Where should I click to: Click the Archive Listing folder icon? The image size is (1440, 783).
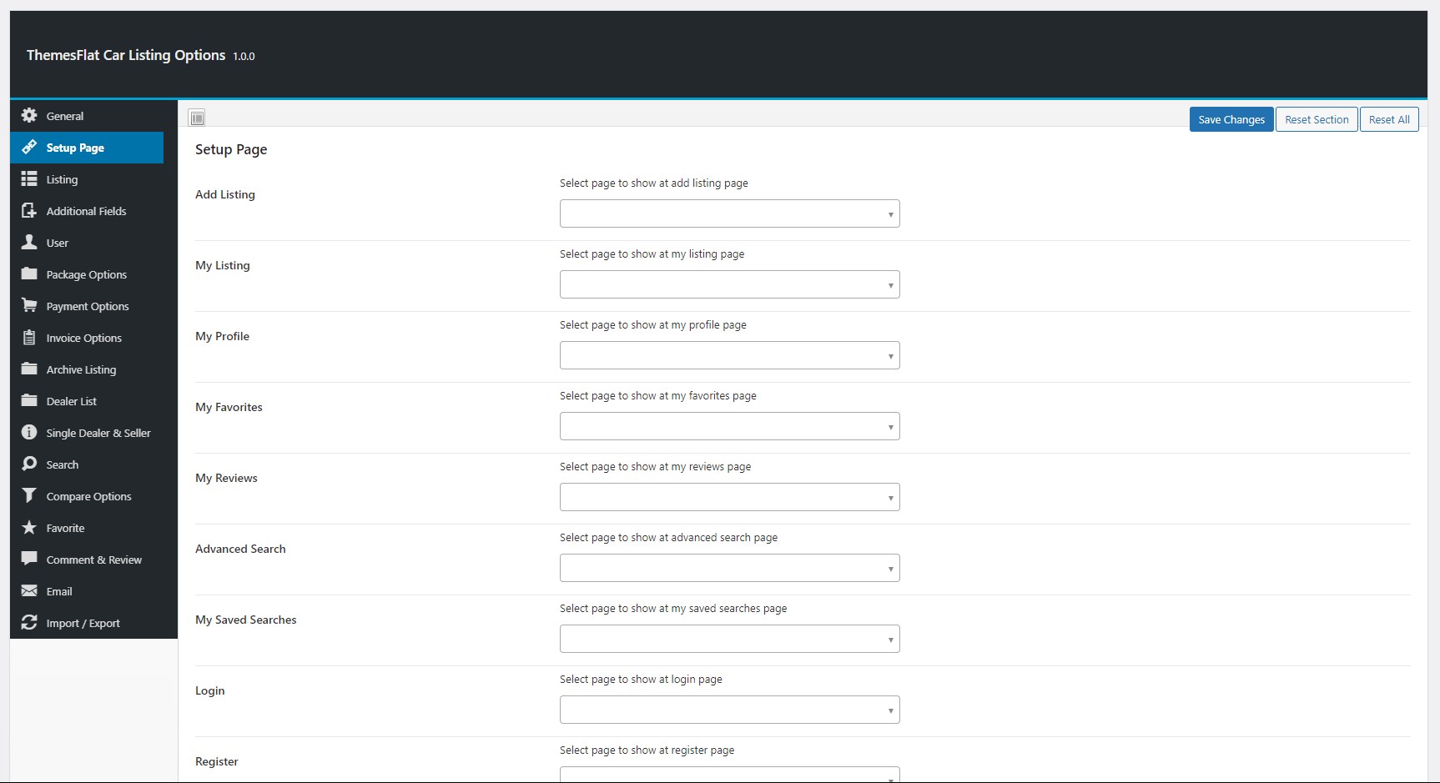(x=29, y=369)
